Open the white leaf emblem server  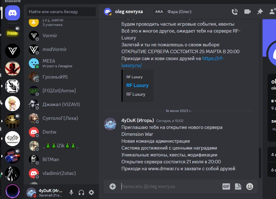12,86
